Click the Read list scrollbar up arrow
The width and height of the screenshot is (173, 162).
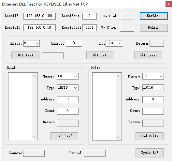point(34,76)
